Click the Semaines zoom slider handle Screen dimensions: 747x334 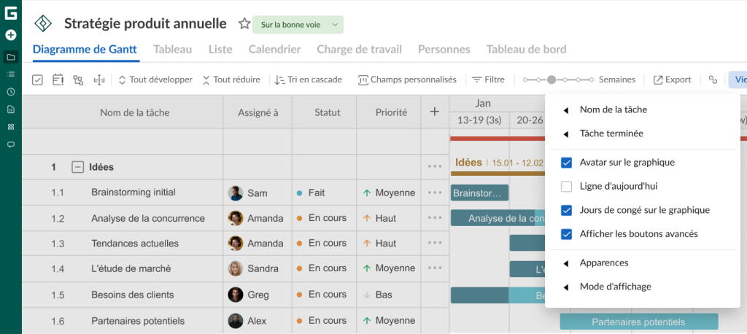(x=551, y=80)
